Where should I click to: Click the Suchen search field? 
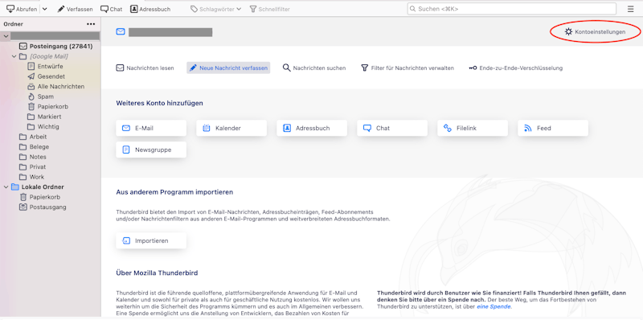[x=512, y=9]
